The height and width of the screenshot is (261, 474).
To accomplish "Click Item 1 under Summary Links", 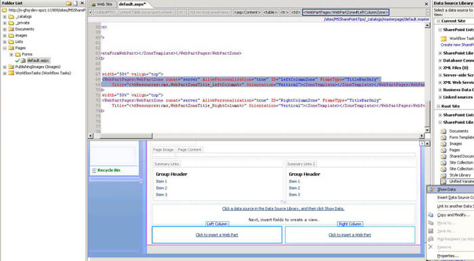I will coord(161,181).
